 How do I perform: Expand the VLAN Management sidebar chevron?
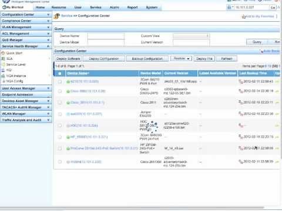pos(48,27)
